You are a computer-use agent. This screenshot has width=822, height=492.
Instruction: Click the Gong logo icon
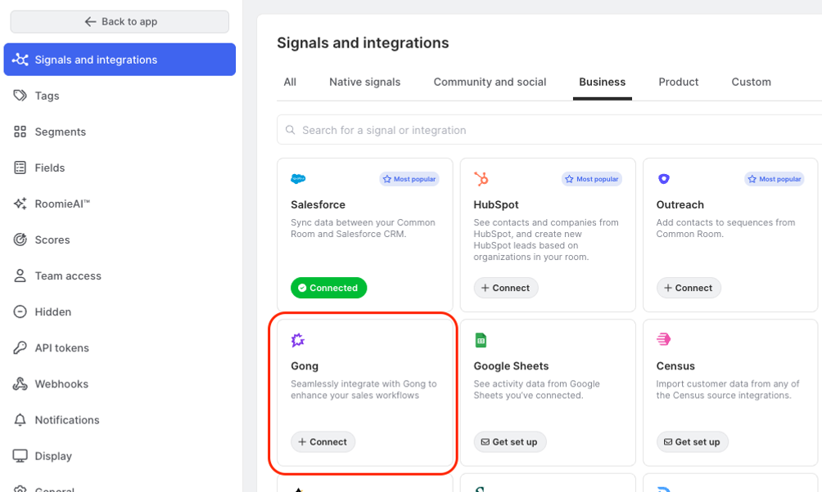[298, 340]
